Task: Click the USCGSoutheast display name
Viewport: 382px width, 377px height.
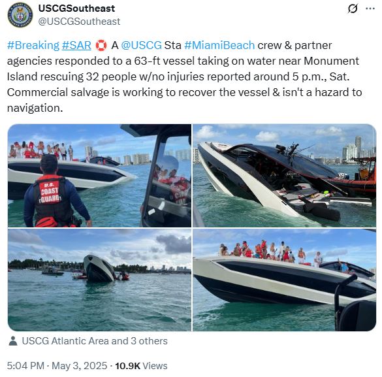Action: pos(76,8)
